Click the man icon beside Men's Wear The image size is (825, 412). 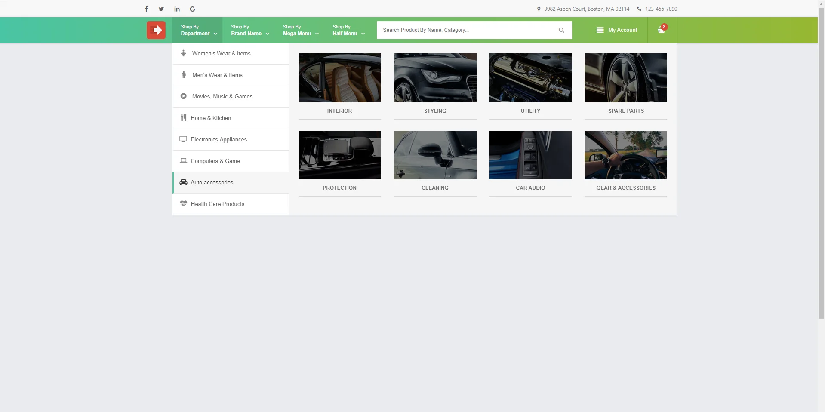click(184, 75)
